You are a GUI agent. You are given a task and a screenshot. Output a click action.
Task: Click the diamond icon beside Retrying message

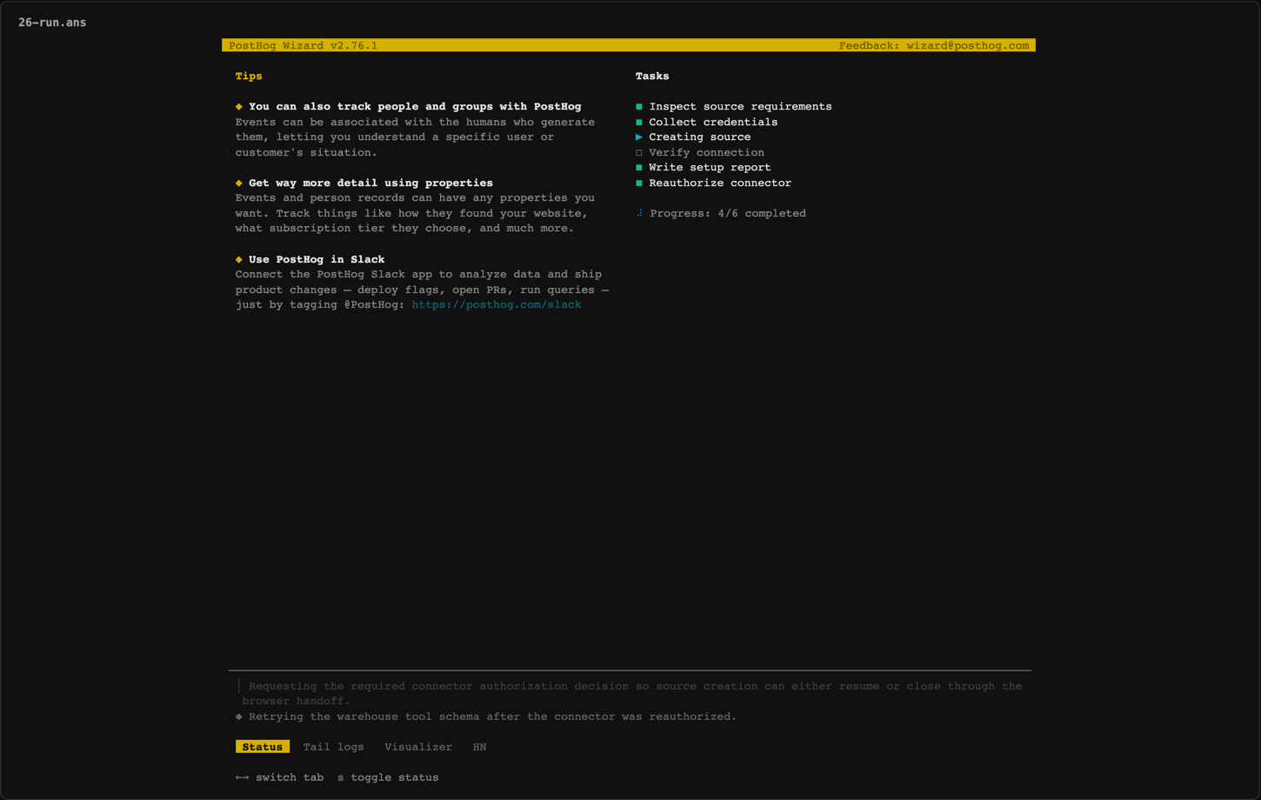click(239, 717)
